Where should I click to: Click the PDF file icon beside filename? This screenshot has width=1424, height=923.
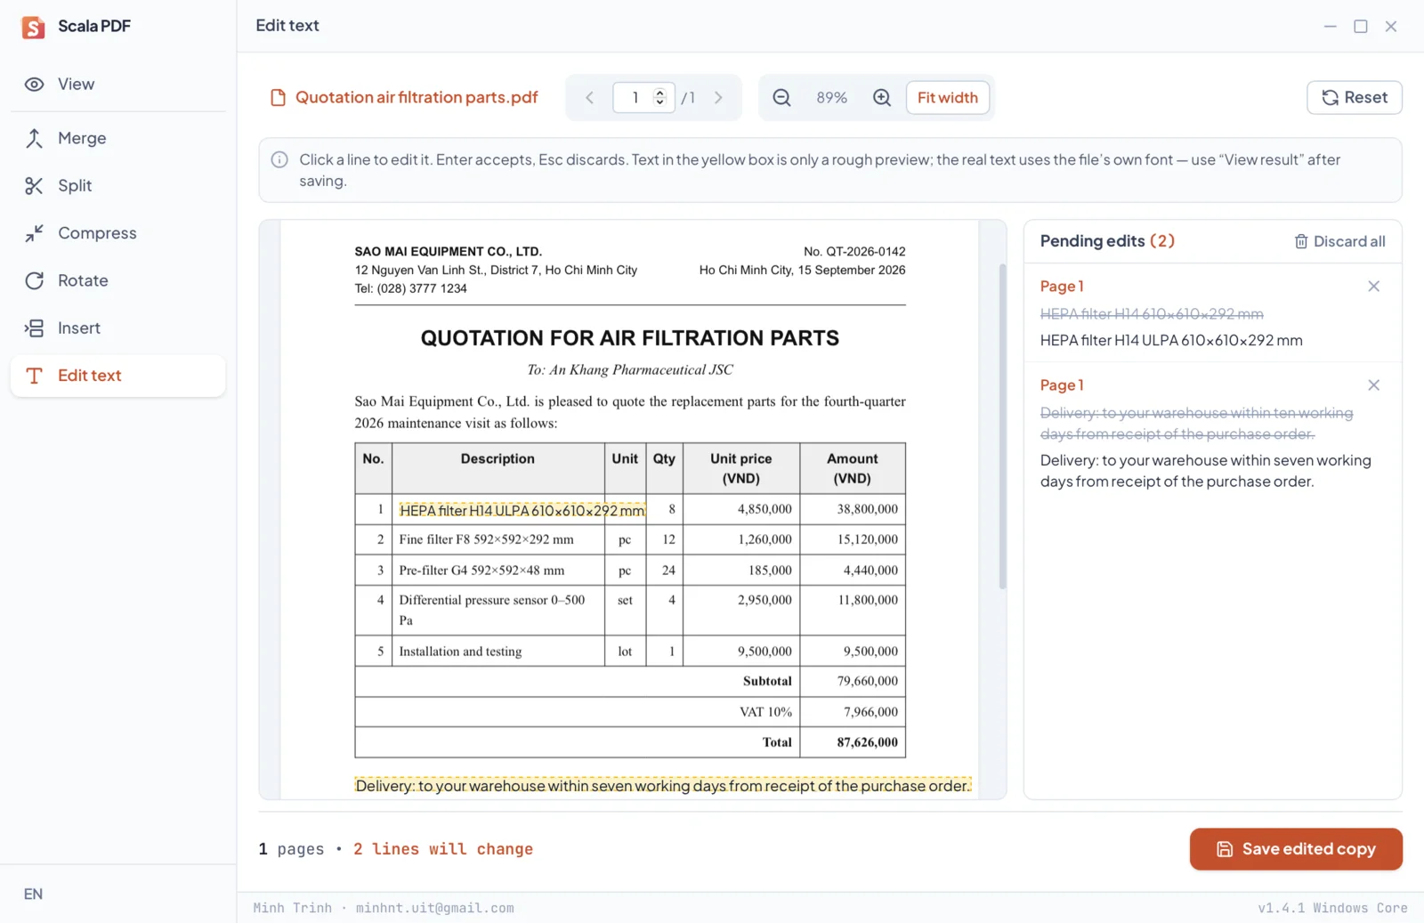(x=278, y=97)
